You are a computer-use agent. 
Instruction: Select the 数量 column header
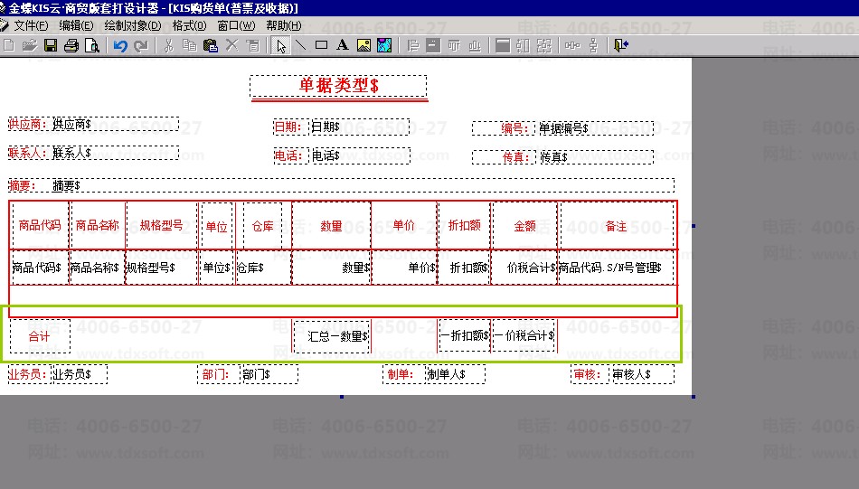click(332, 226)
